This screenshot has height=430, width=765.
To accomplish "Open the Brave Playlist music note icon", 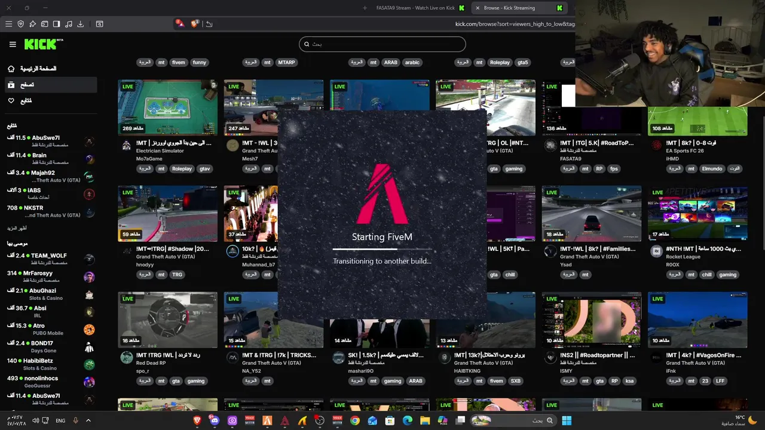I will [69, 24].
